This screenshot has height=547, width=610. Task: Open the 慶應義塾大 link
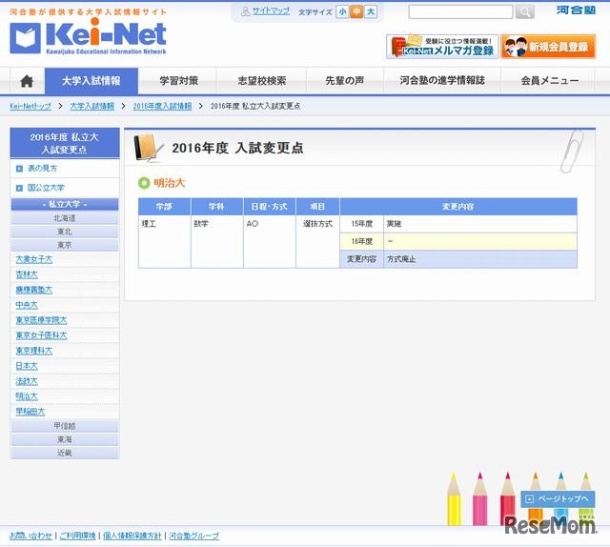tap(34, 290)
